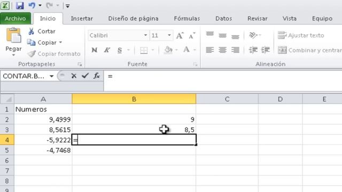
Task: Align text right
Action: point(235,50)
